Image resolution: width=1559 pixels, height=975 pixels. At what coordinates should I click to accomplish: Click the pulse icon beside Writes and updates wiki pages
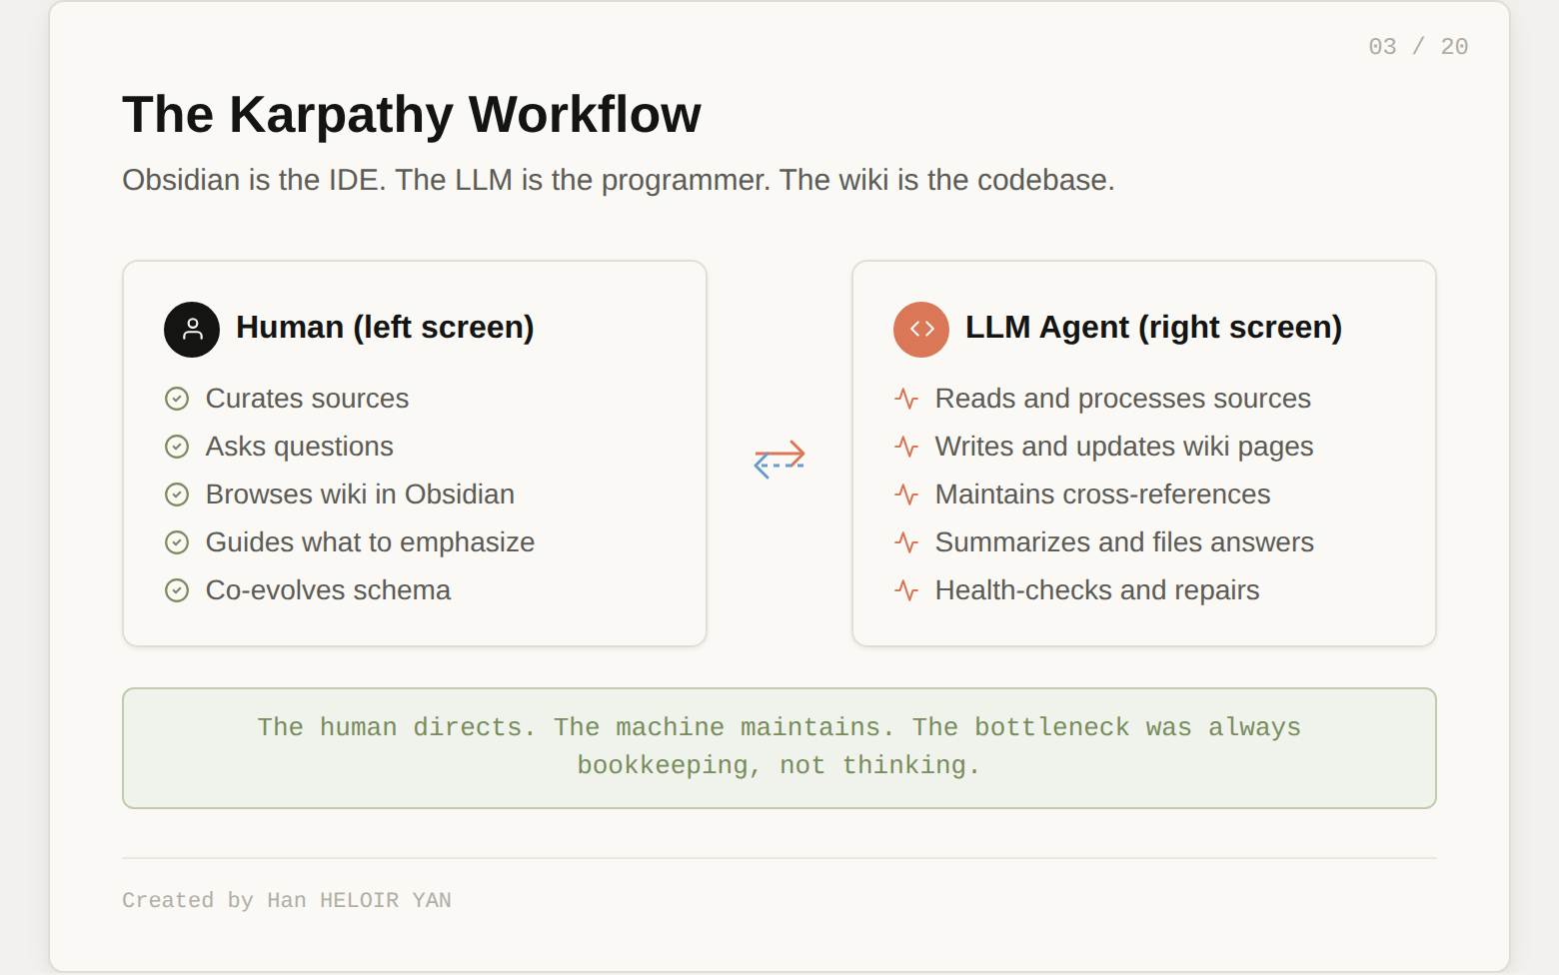[x=906, y=447]
